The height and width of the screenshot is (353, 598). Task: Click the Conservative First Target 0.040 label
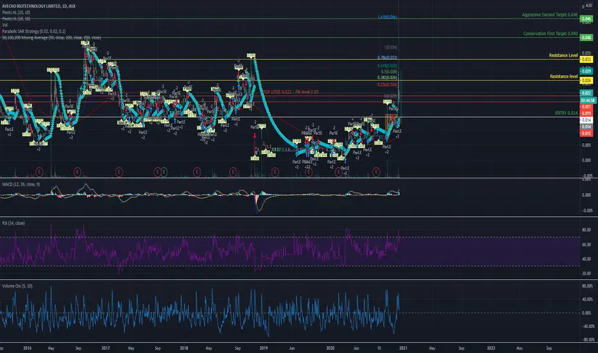551,33
